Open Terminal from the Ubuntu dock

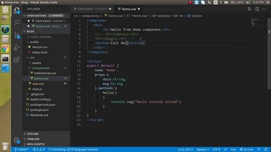click(6, 59)
